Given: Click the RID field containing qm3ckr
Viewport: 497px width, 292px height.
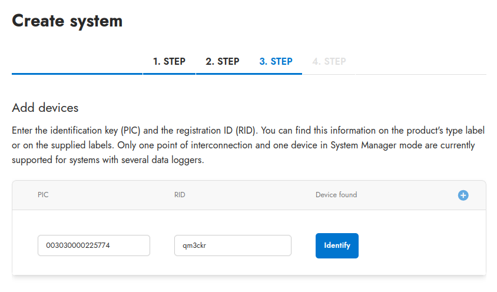Looking at the screenshot, I should point(233,245).
